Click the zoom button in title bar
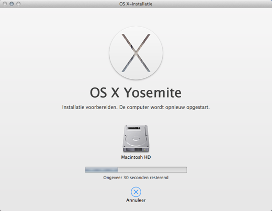Viewport: 272px width, 211px height. tap(18, 4)
